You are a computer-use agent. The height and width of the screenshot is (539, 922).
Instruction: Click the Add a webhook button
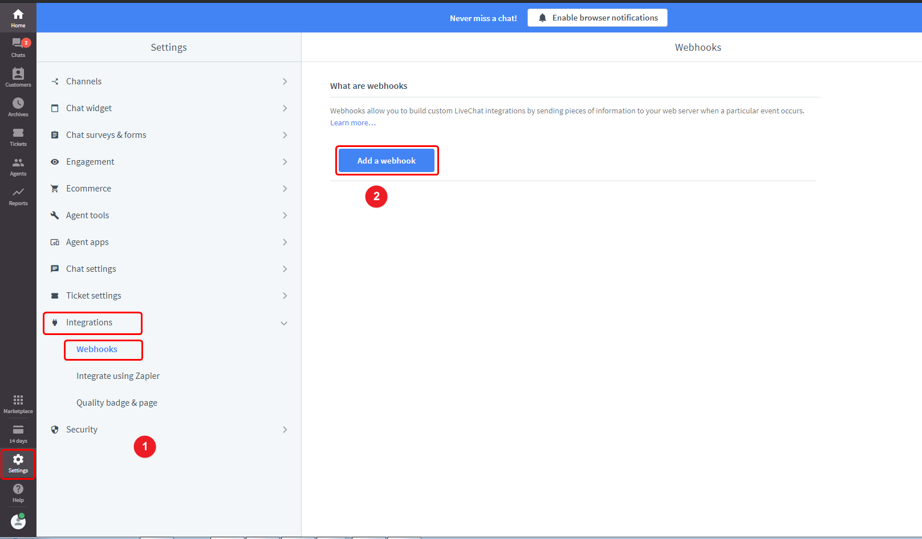point(387,161)
